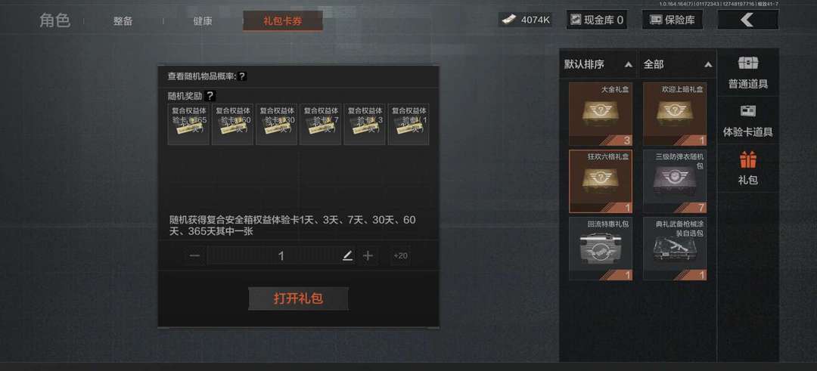Screen dimensions: 817x371
Task: Click the back arrow icon at top right
Action: [x=747, y=20]
